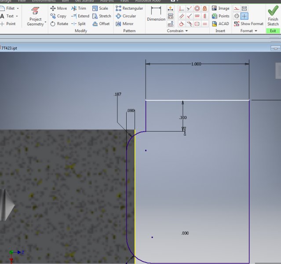Insert an ACAD file

(x=220, y=24)
